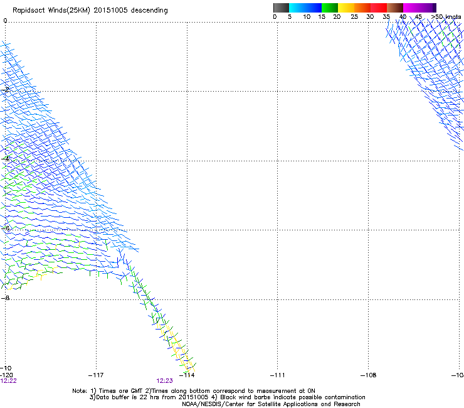Click the purple '12:22' time marker
The image size is (464, 408).
(8, 381)
